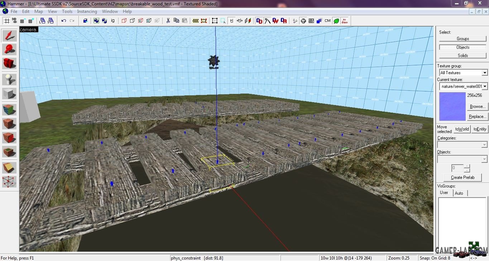Toggle select-by-handles mode
Screen dimensions: 489x261
pyautogui.click(x=215, y=21)
